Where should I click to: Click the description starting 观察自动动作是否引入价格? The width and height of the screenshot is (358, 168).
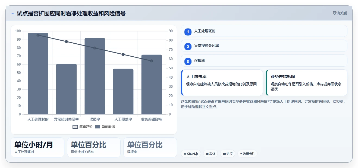(306, 87)
